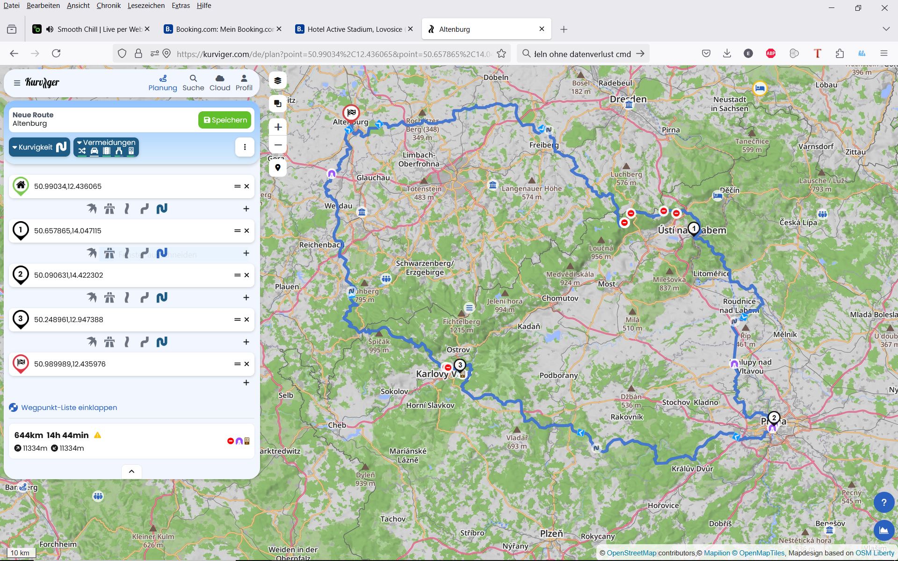This screenshot has width=898, height=561.
Task: Collapse the panel with the up chevron
Action: pos(131,471)
